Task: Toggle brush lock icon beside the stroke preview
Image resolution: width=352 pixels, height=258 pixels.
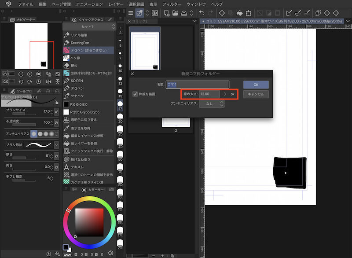Action: coord(56,103)
